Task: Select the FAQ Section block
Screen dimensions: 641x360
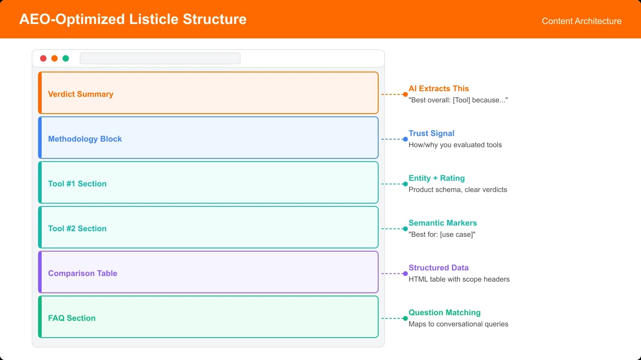Action: point(208,317)
